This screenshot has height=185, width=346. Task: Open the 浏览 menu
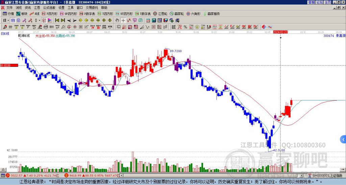tap(19, 8)
